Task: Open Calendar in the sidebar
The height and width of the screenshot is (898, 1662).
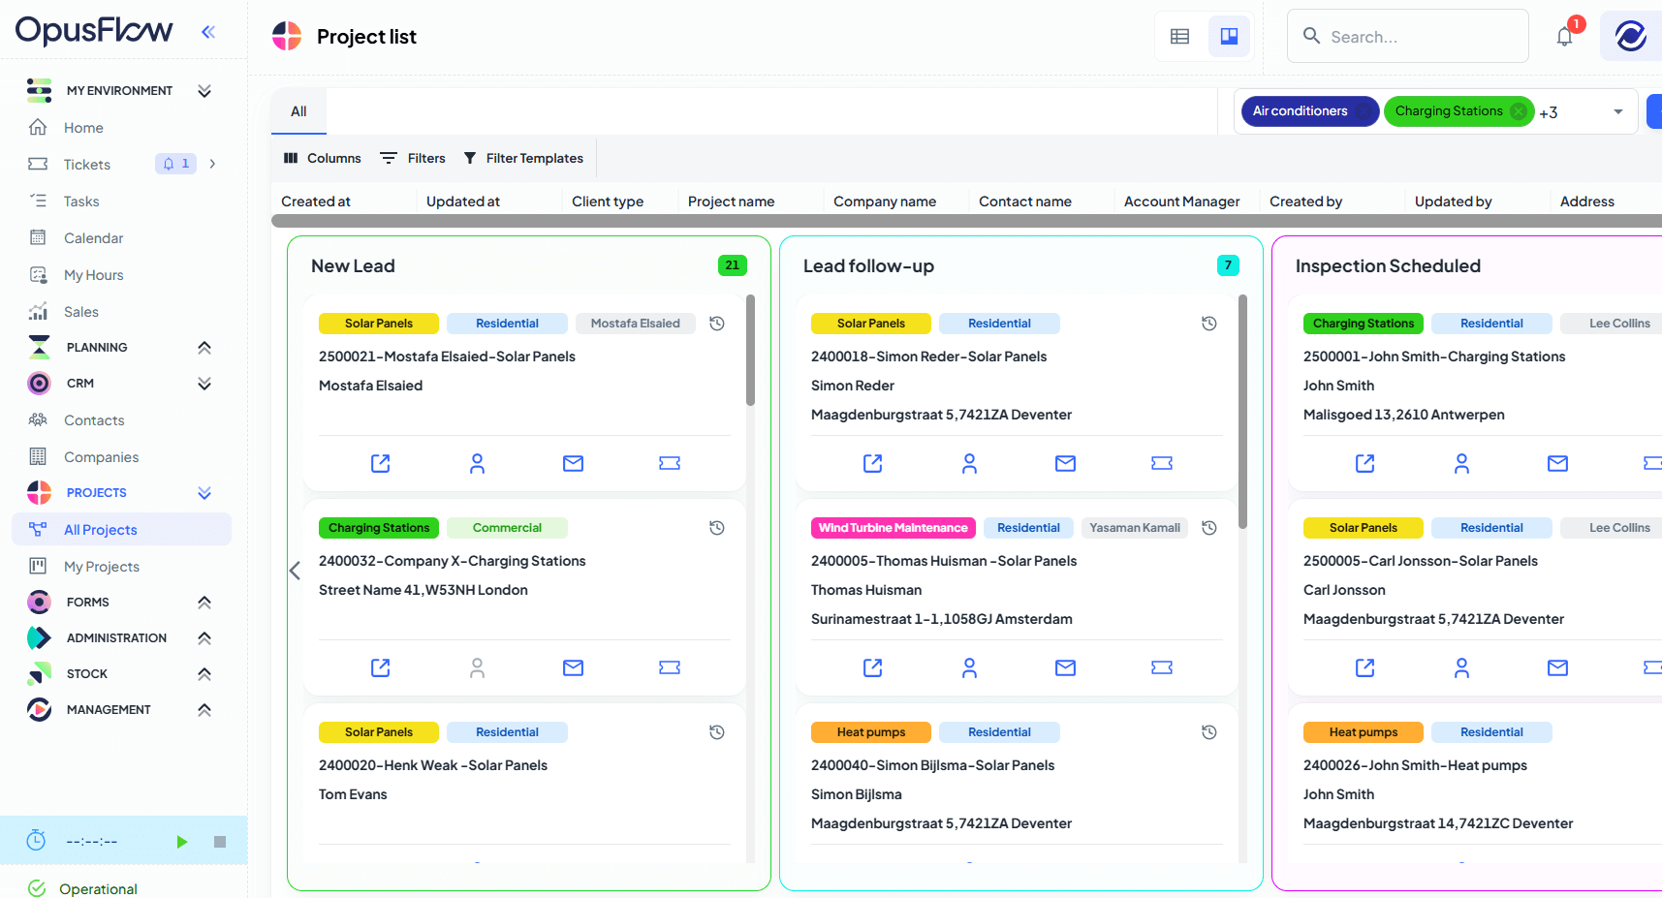Action: click(x=93, y=238)
